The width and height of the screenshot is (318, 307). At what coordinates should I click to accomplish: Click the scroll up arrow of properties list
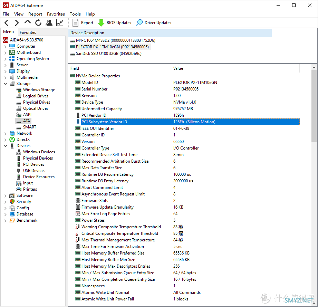click(x=314, y=67)
